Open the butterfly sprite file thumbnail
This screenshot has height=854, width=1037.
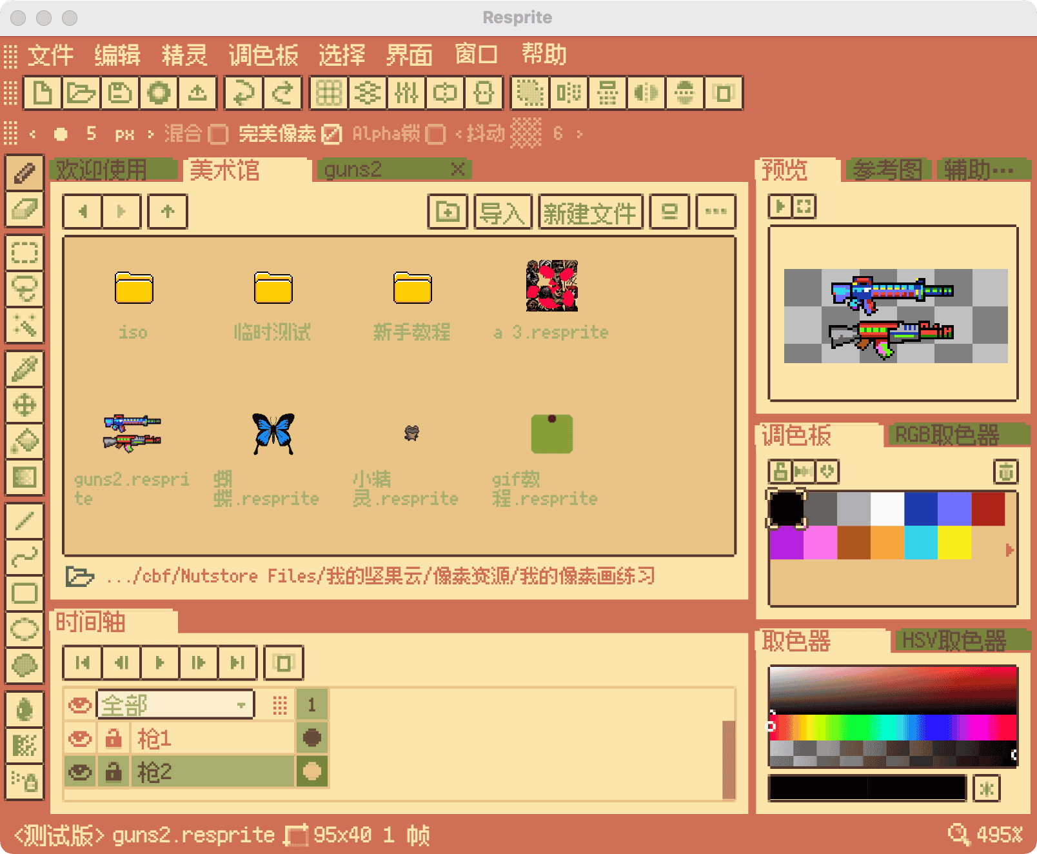(273, 433)
